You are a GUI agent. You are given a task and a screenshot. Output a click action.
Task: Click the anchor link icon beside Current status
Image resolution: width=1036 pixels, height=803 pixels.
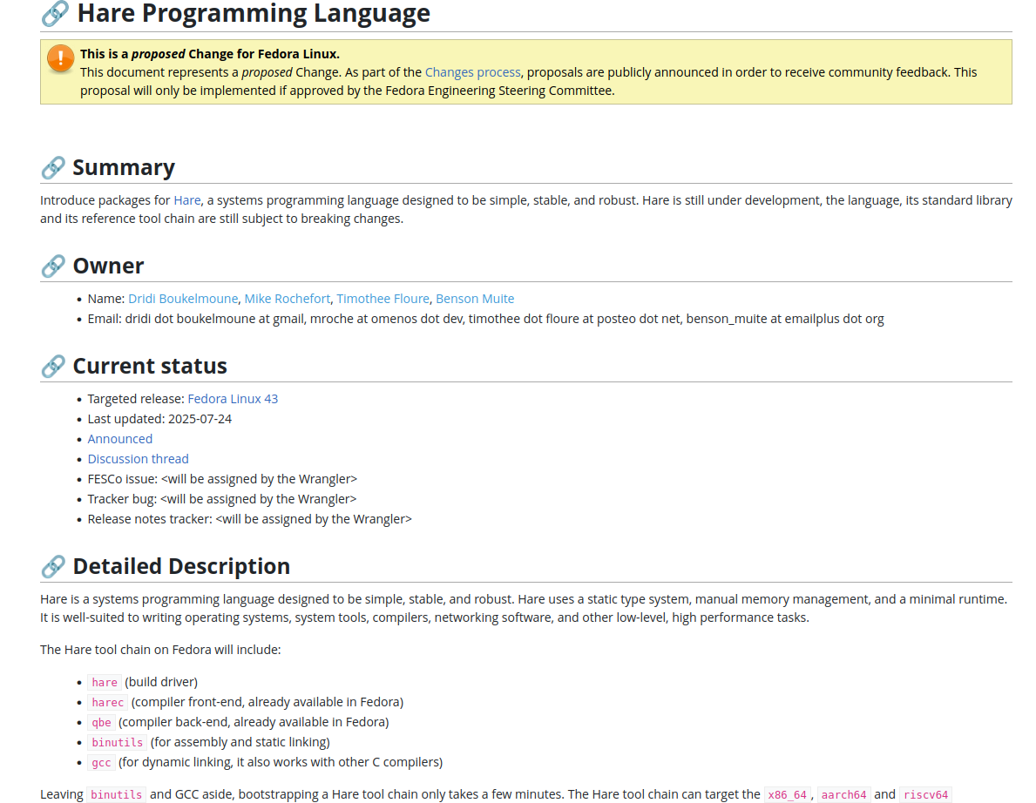[53, 367]
